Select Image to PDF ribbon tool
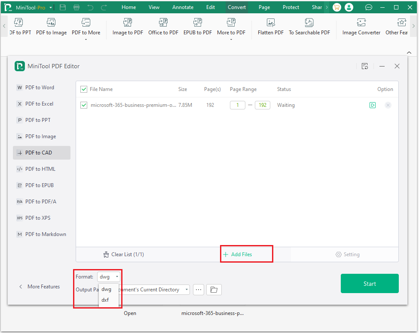419x333 pixels. click(x=128, y=27)
